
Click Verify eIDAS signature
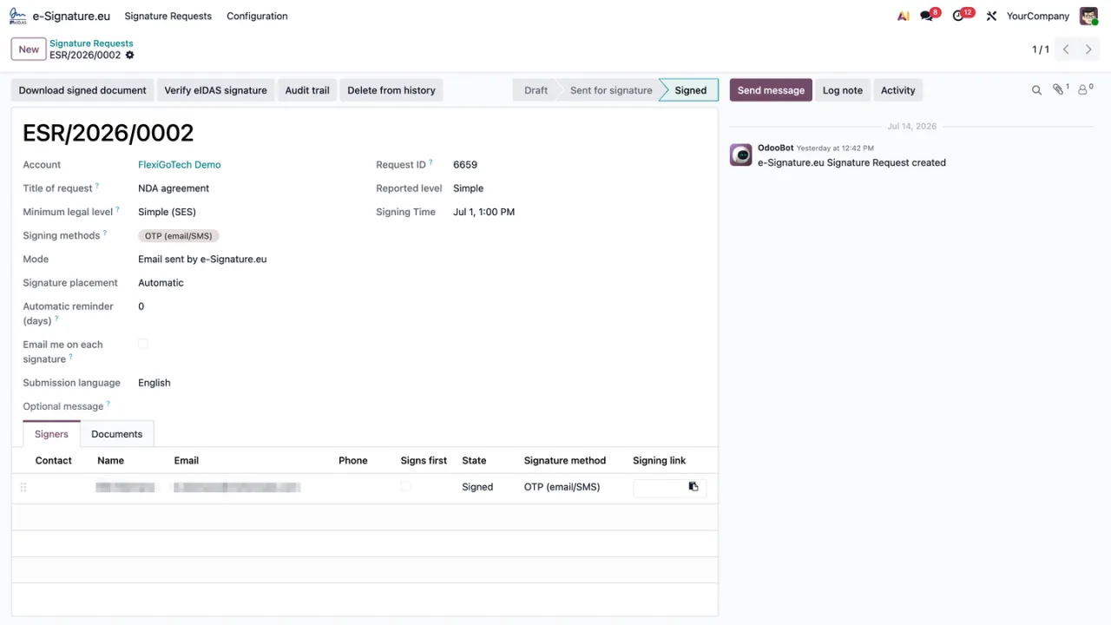215,90
